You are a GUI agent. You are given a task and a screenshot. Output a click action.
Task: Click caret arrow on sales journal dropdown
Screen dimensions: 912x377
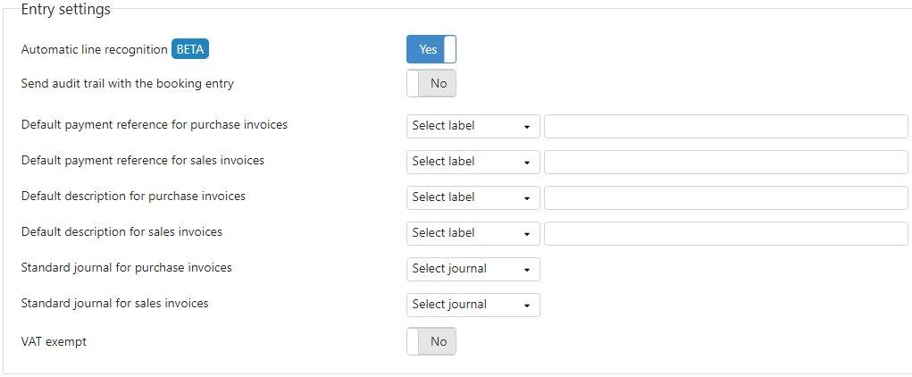tap(527, 306)
